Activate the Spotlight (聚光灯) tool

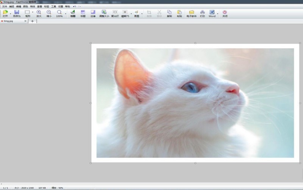(115, 13)
